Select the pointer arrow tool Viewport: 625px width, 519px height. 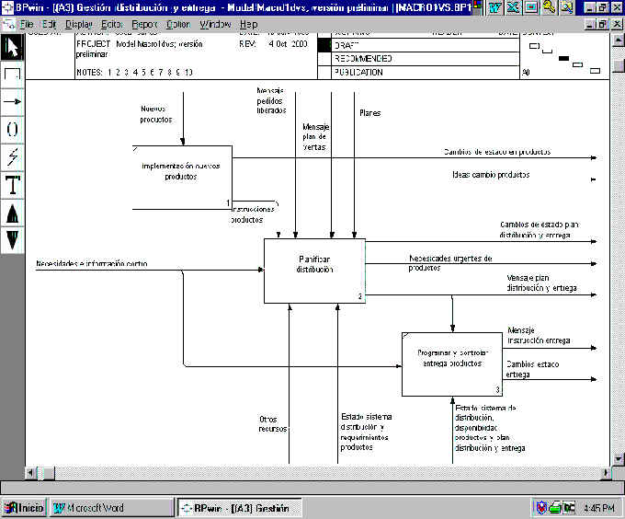12,47
